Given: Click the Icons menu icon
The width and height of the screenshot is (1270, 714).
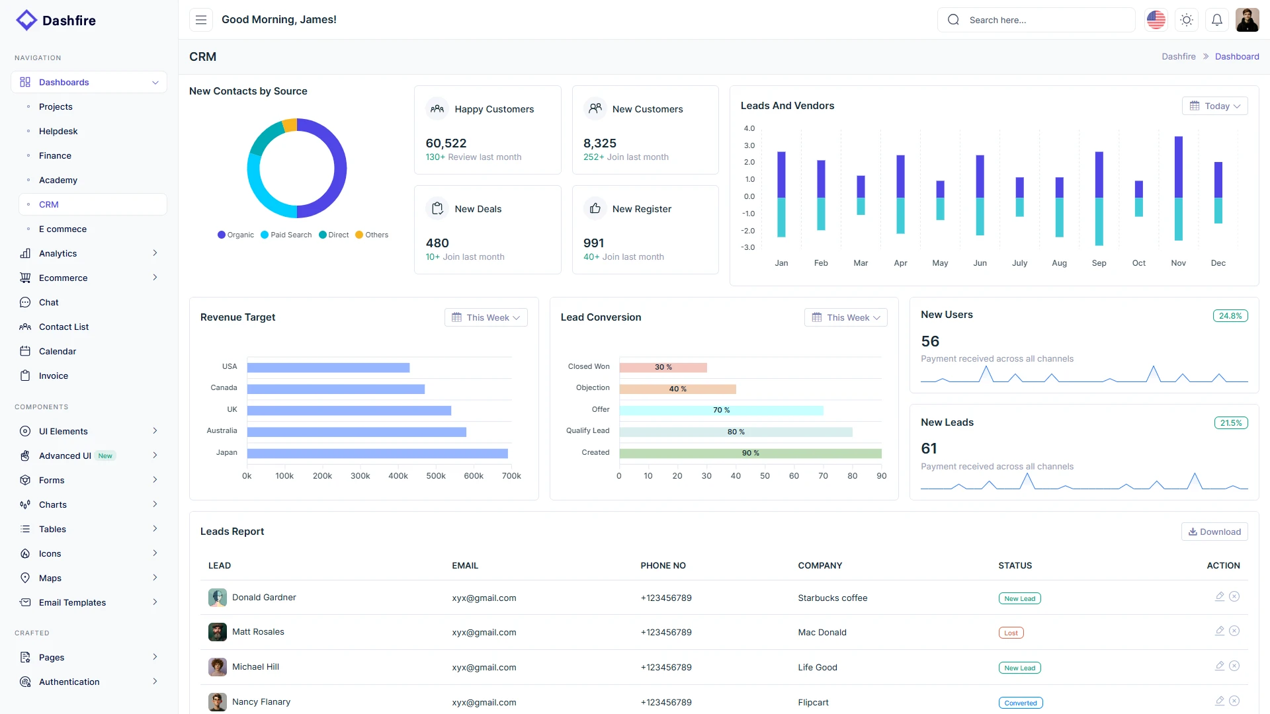Looking at the screenshot, I should (x=25, y=553).
